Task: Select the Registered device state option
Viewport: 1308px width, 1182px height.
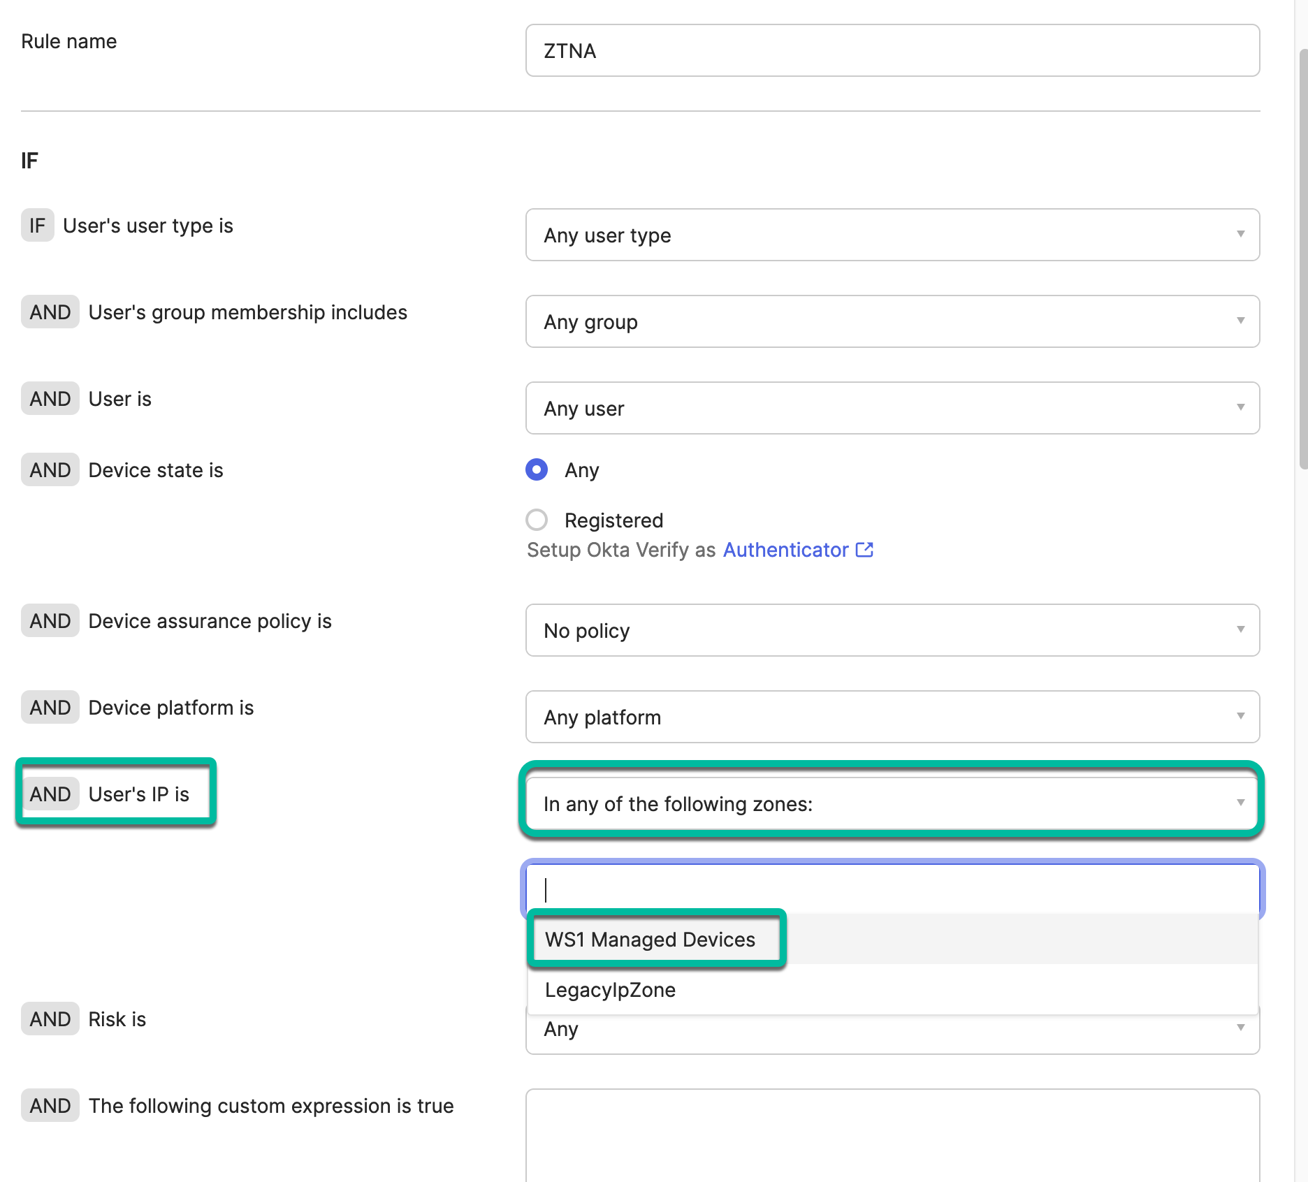Action: coord(537,520)
